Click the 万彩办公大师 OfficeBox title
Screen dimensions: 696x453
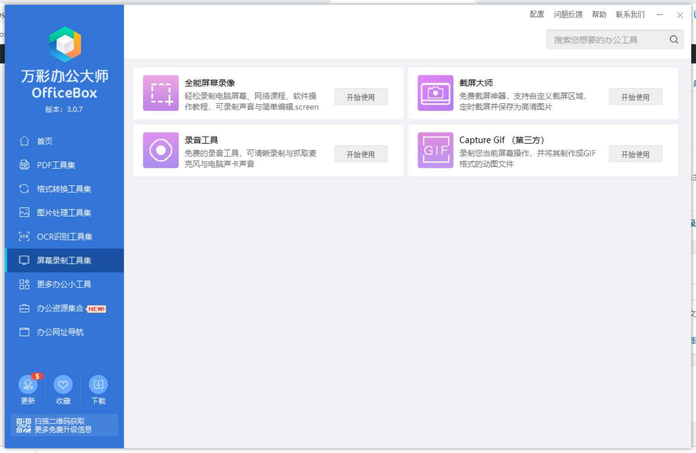click(64, 83)
